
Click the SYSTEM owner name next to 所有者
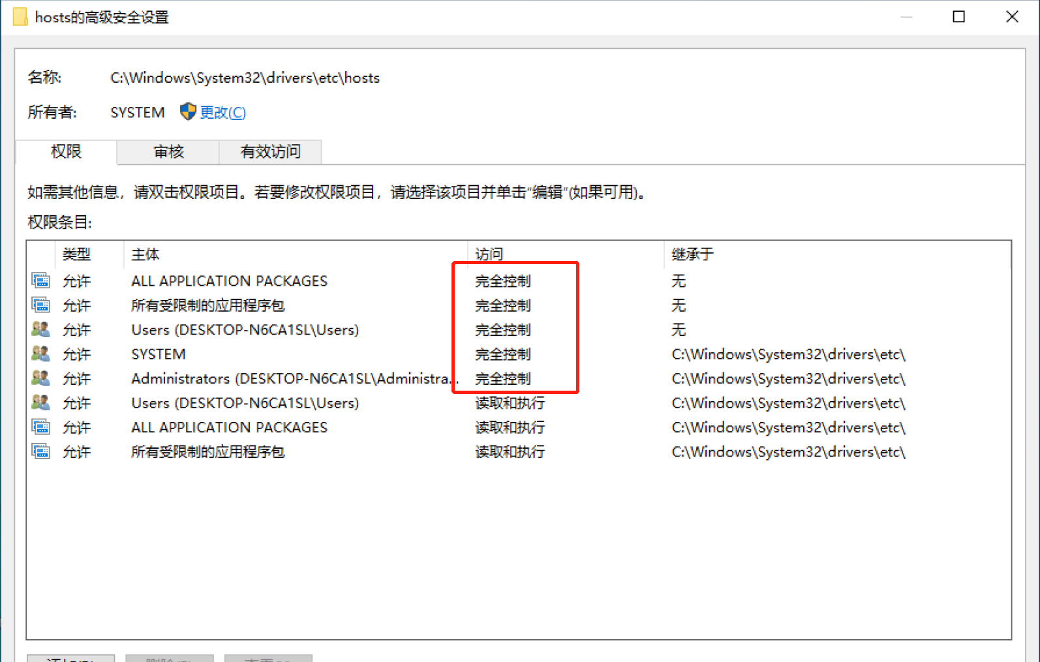point(138,112)
